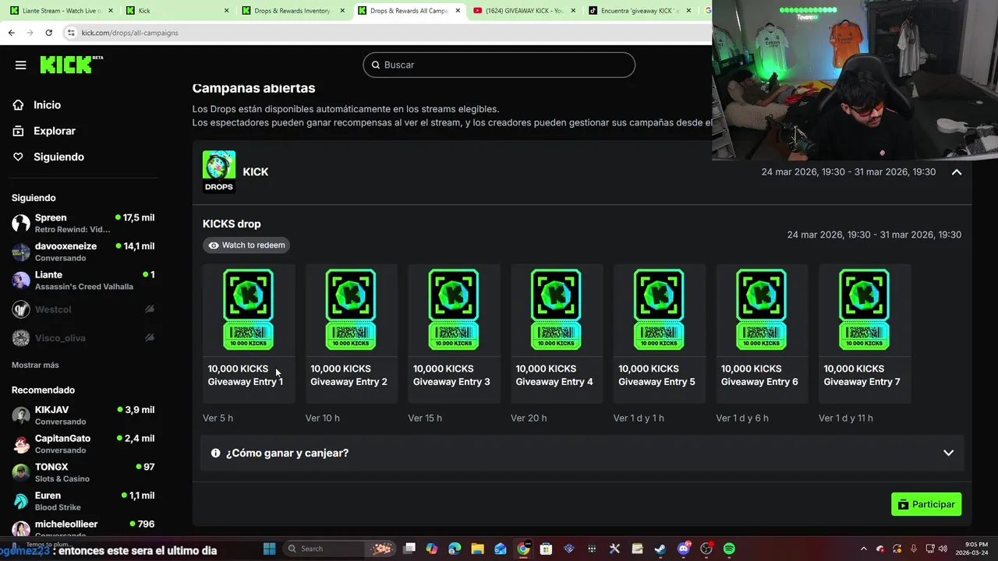
Task: Select offline channel Westcol
Action: coord(83,309)
